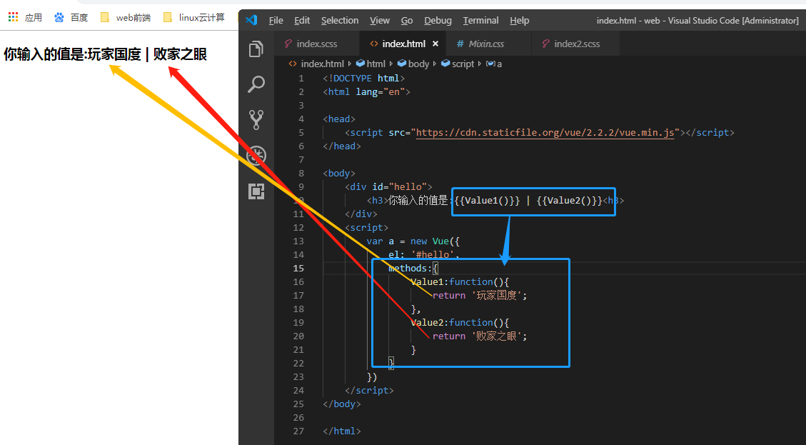This screenshot has width=806, height=445.
Task: Click 'var a = new Vue({' on line 13
Action: tap(413, 241)
